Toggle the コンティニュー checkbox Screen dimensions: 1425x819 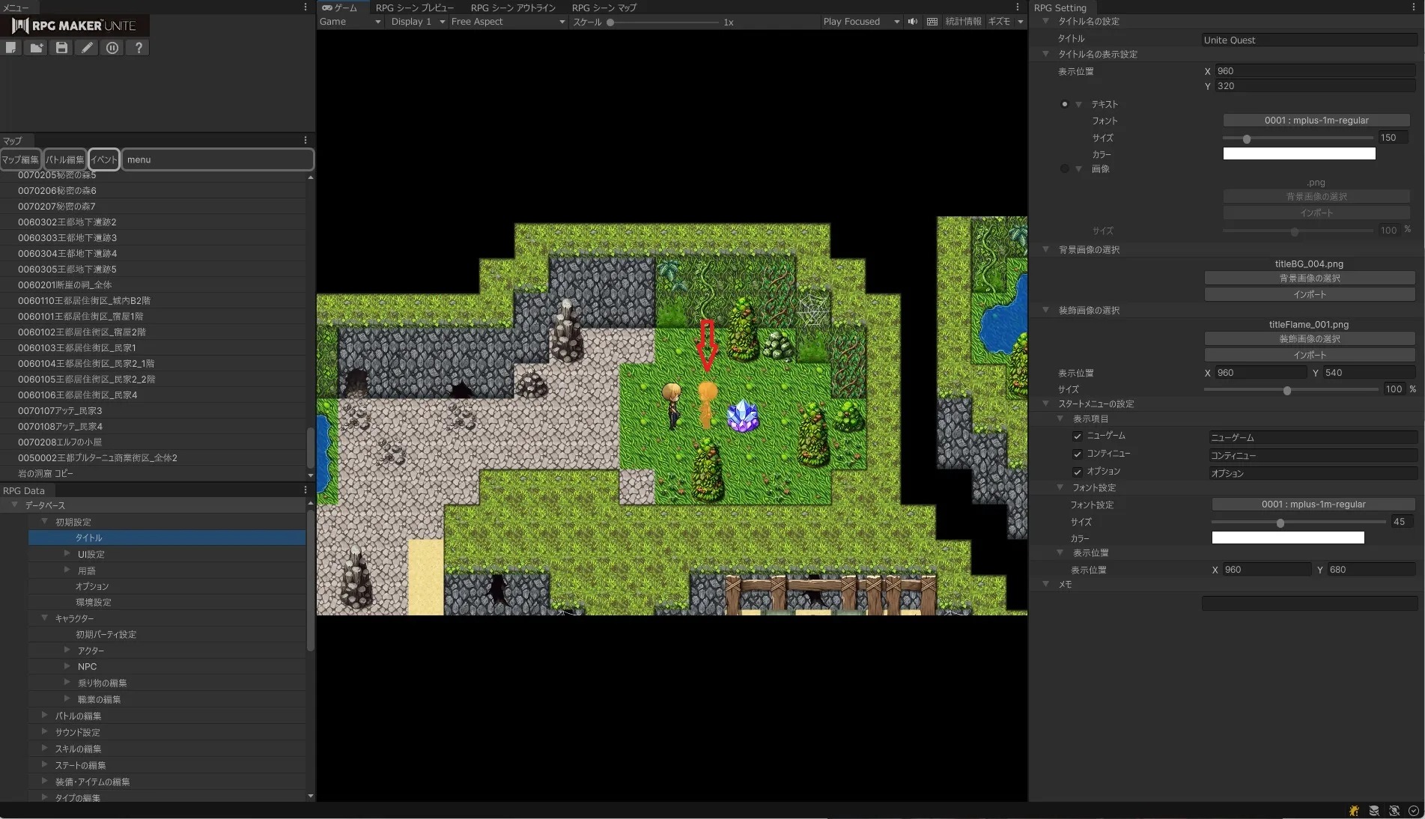click(1078, 454)
